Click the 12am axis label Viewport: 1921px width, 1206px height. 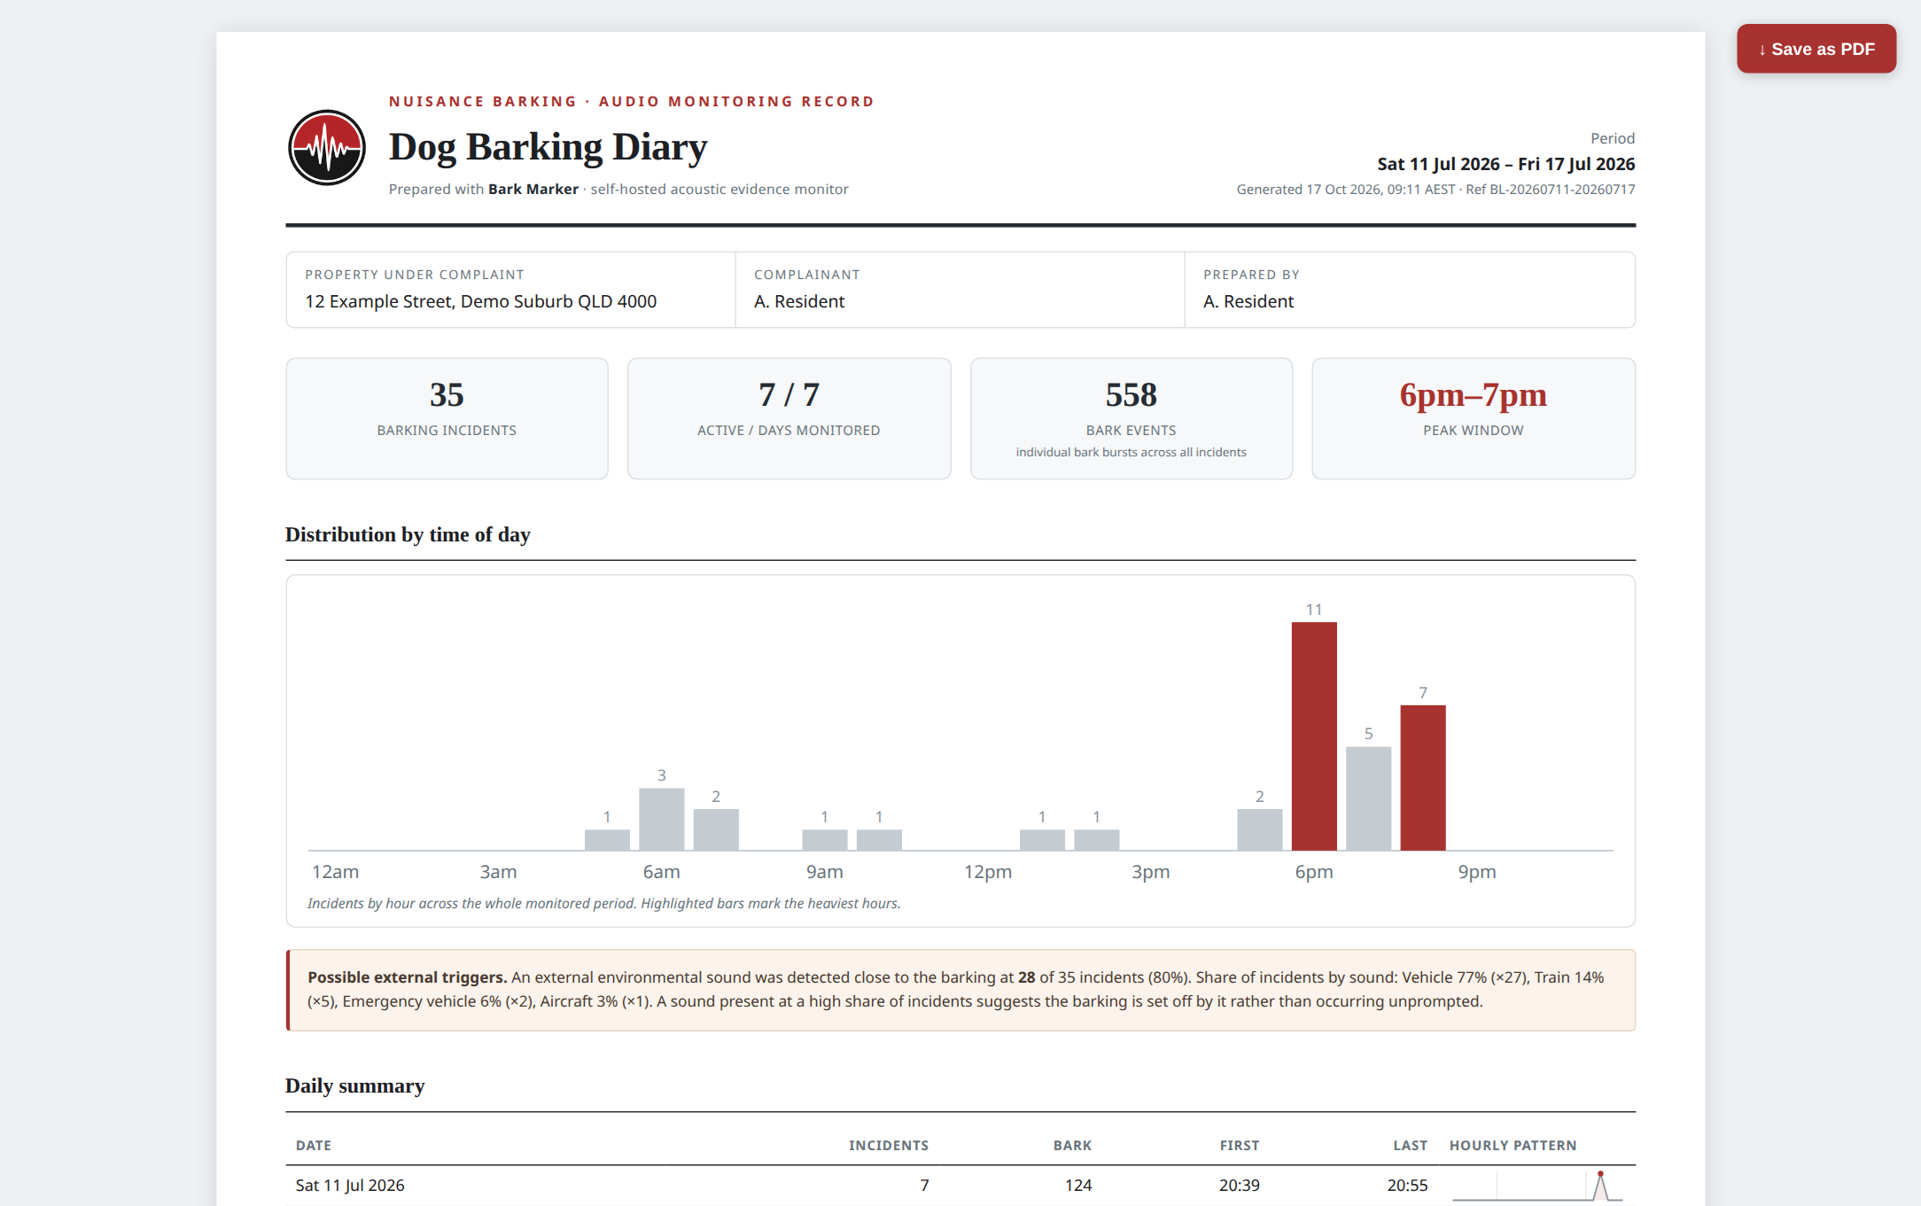point(335,872)
